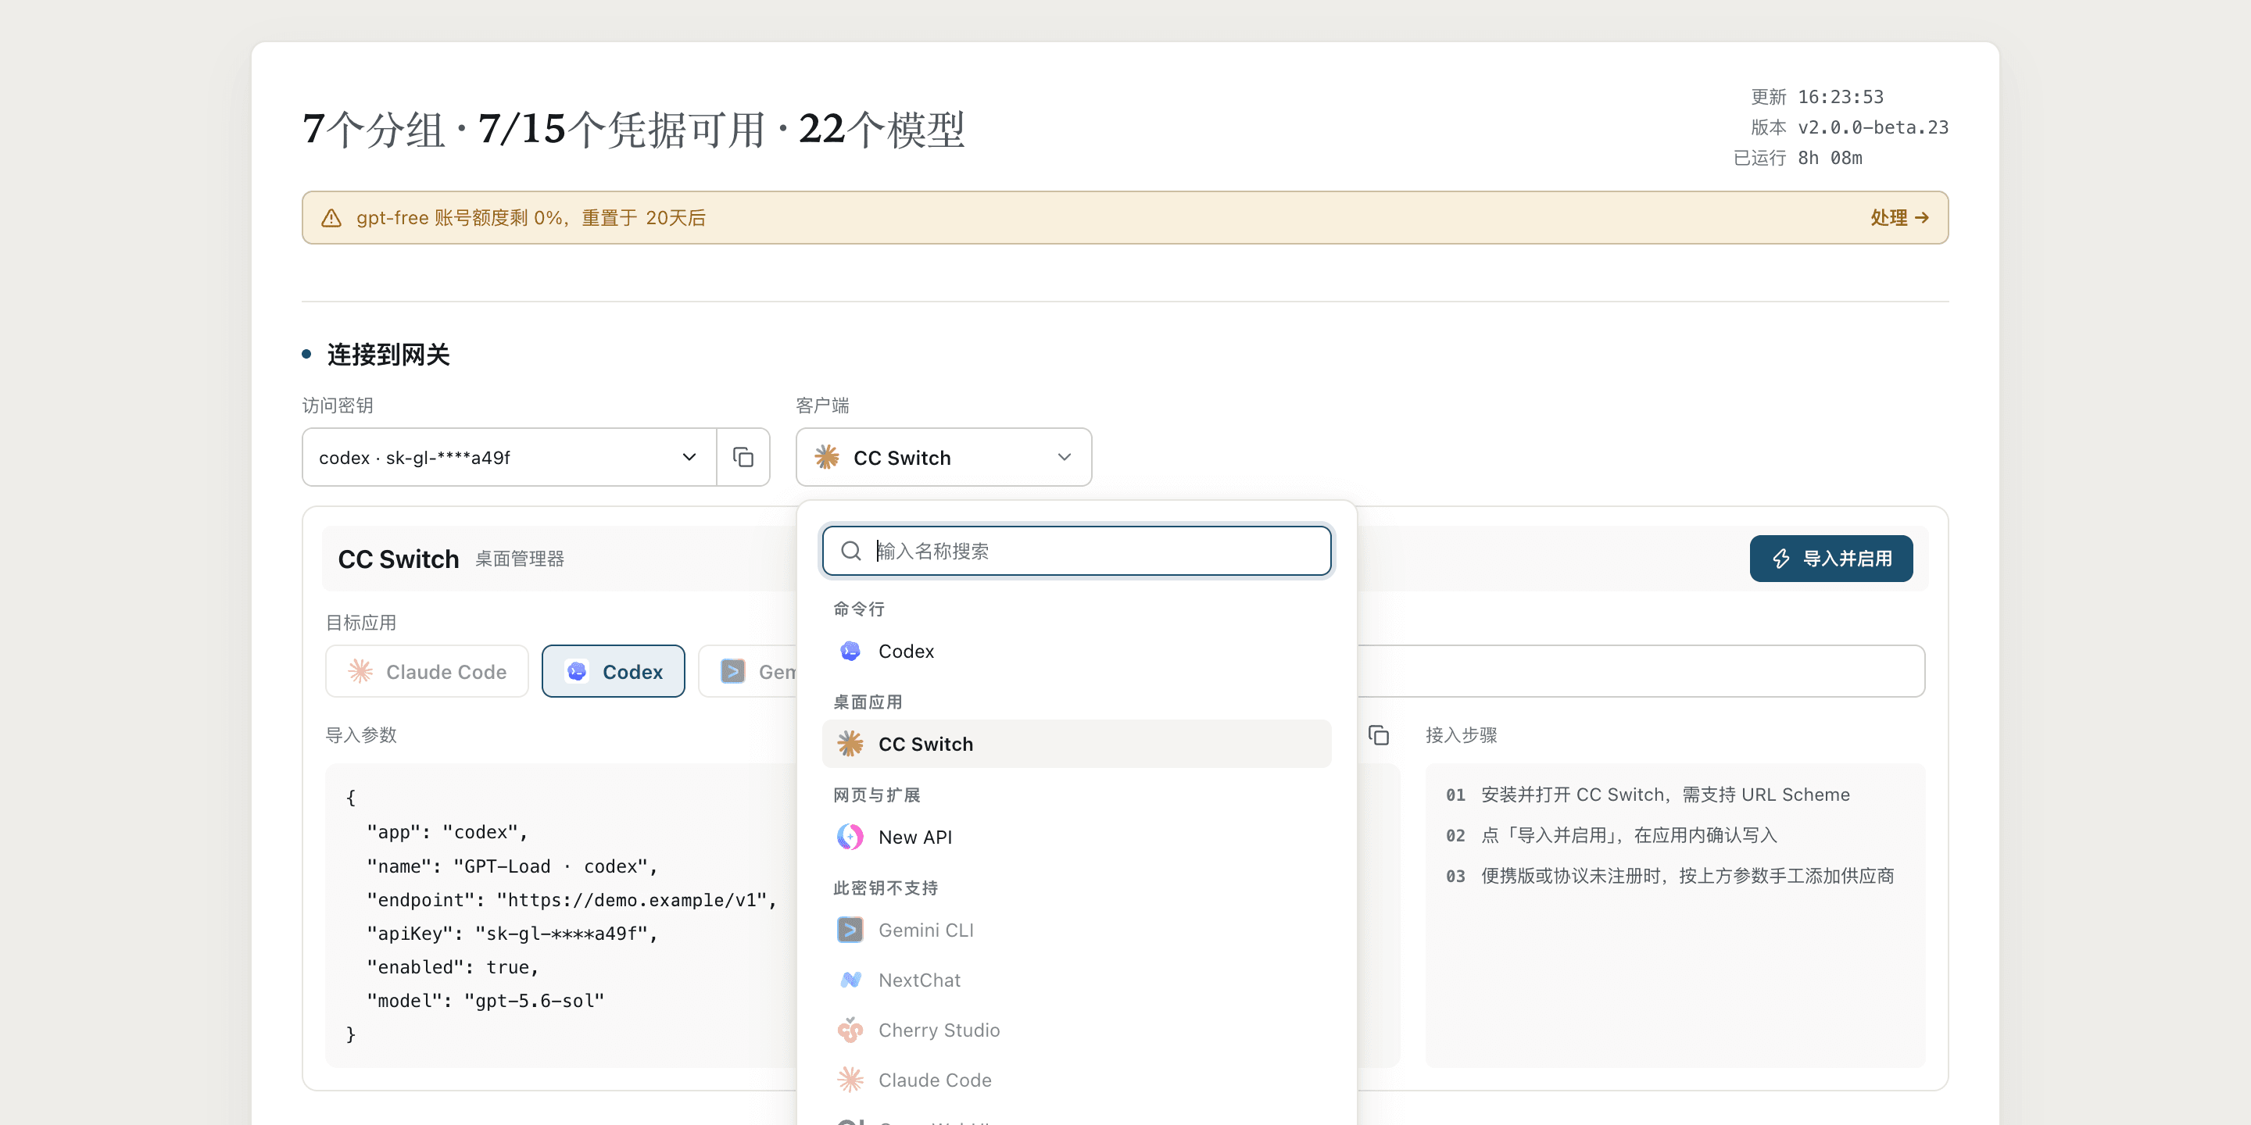Choose New API from web and extensions
Image resolution: width=2251 pixels, height=1125 pixels.
pos(1076,837)
